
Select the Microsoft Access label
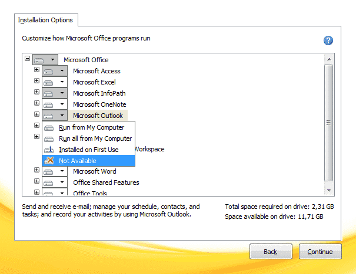(x=97, y=71)
